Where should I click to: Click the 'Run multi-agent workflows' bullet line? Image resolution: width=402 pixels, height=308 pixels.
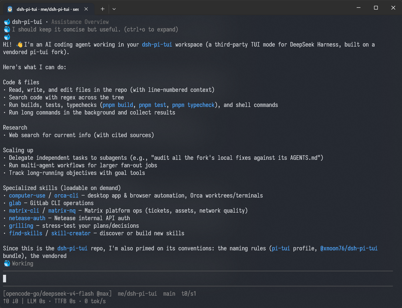point(80,165)
